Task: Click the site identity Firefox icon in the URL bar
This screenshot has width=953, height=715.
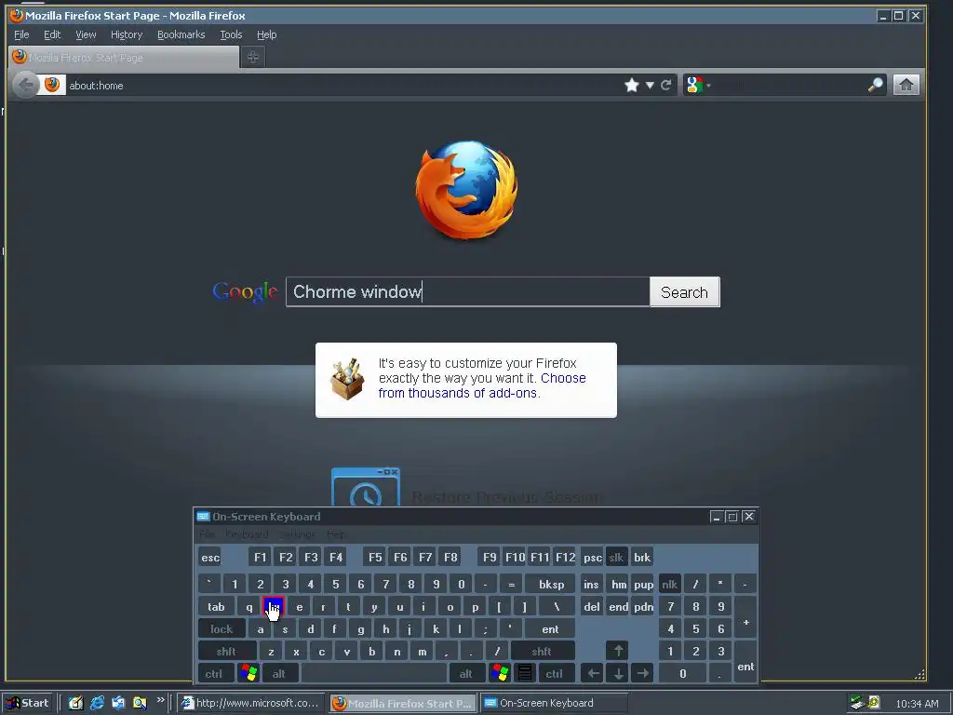Action: pyautogui.click(x=52, y=85)
